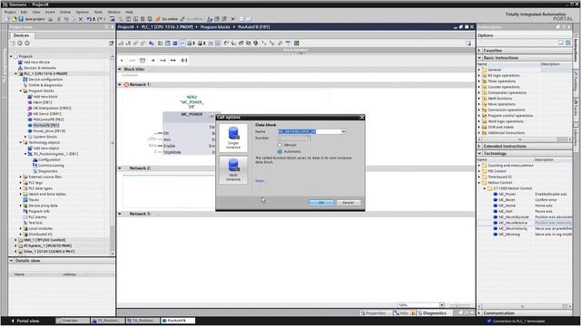The width and height of the screenshot is (581, 326).
Task: Open the Options menu
Action: (x=82, y=12)
